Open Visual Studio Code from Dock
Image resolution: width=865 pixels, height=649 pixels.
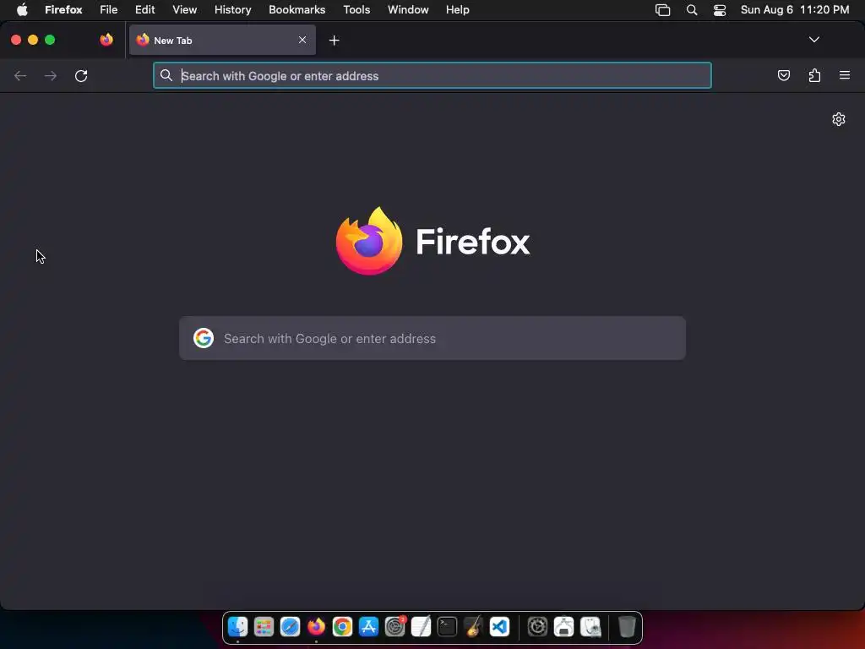click(x=499, y=626)
